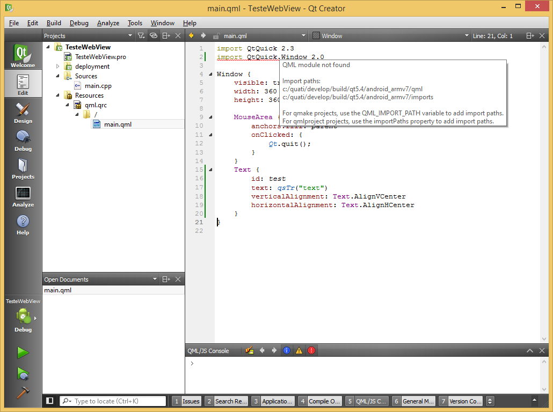Switch to Design mode

point(23,113)
